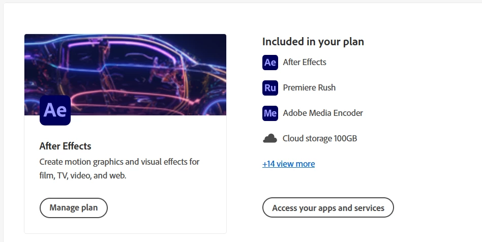The height and width of the screenshot is (242, 482).
Task: Click the Included in your plan heading
Action: (x=313, y=42)
